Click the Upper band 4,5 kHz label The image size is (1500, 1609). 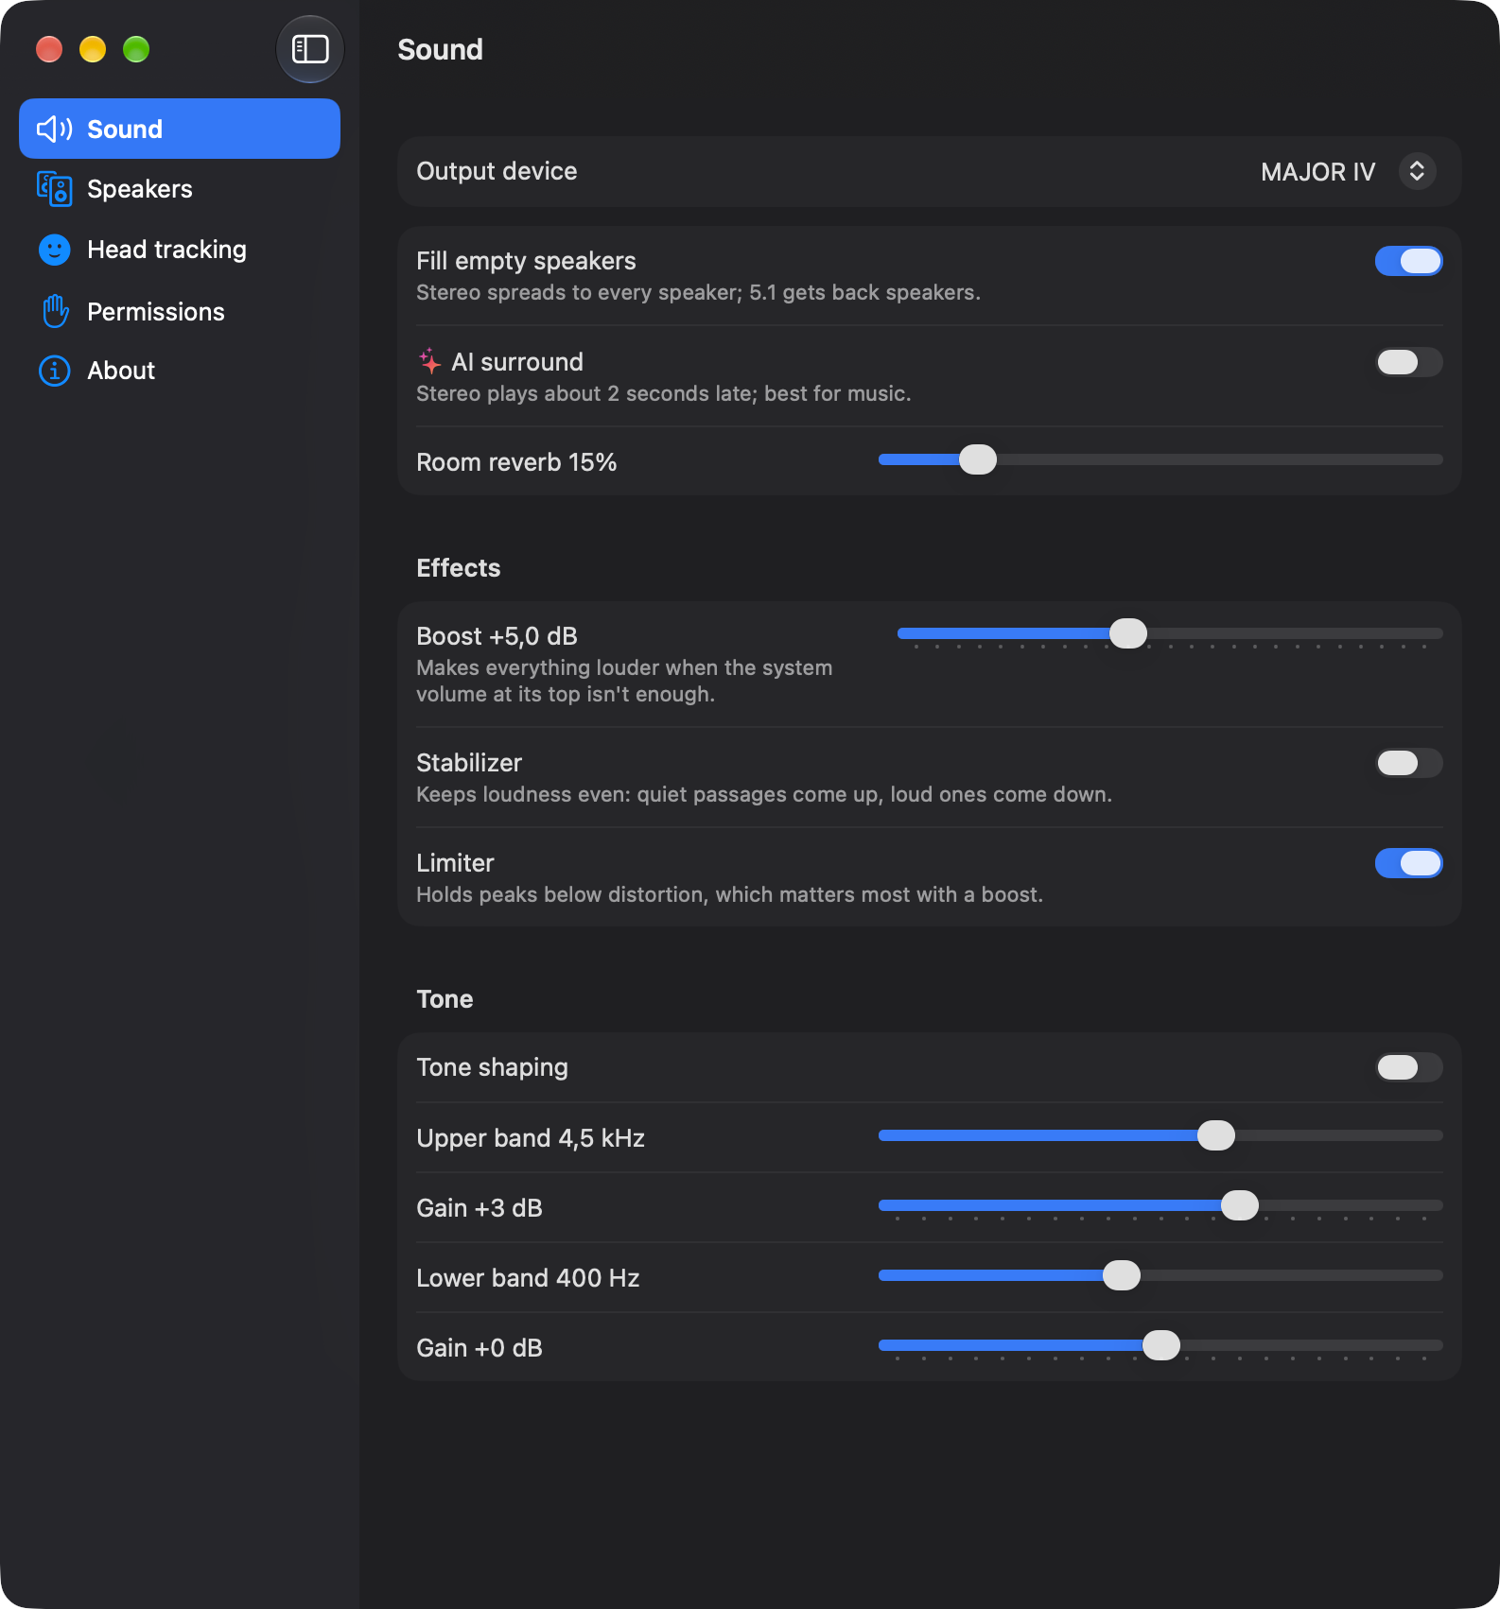531,1138
